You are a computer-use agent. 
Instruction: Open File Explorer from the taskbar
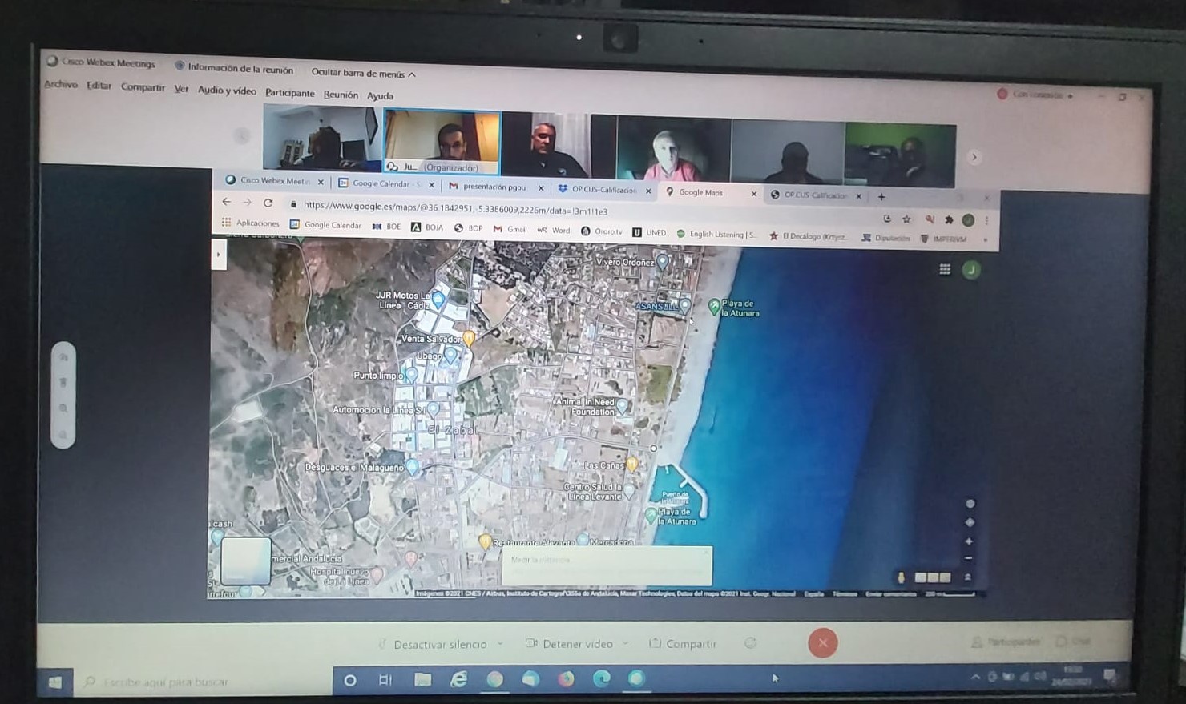coord(422,680)
